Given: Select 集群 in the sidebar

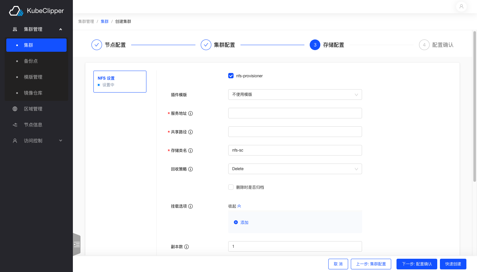Looking at the screenshot, I should (x=36, y=45).
